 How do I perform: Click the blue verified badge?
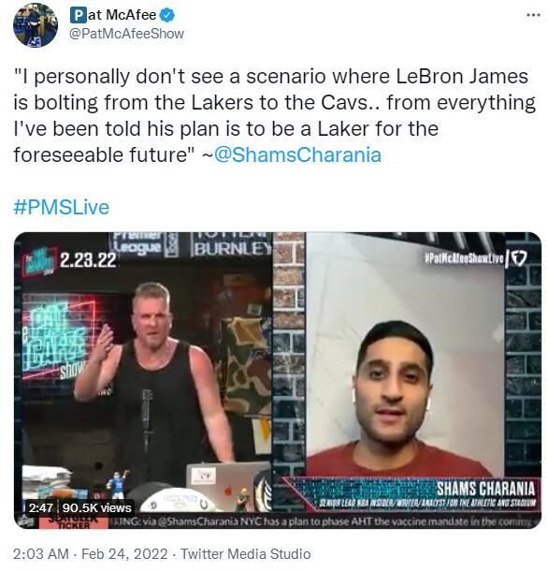pos(168,15)
